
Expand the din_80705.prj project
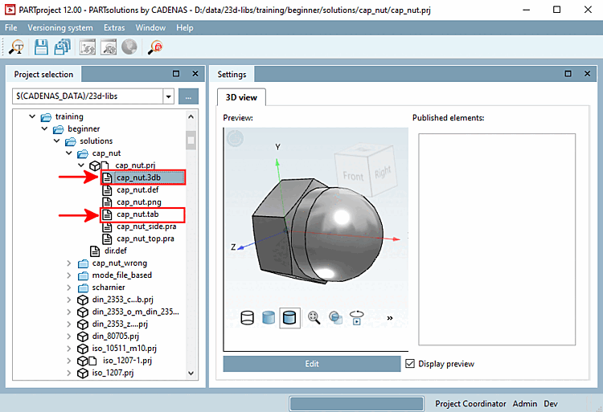(69, 337)
